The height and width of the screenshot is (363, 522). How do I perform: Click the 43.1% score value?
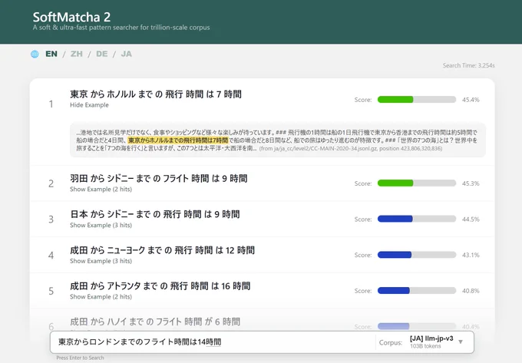tap(471, 255)
